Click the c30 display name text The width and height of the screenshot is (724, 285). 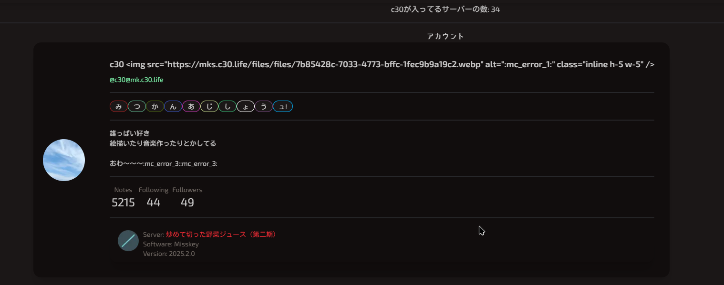pyautogui.click(x=117, y=64)
